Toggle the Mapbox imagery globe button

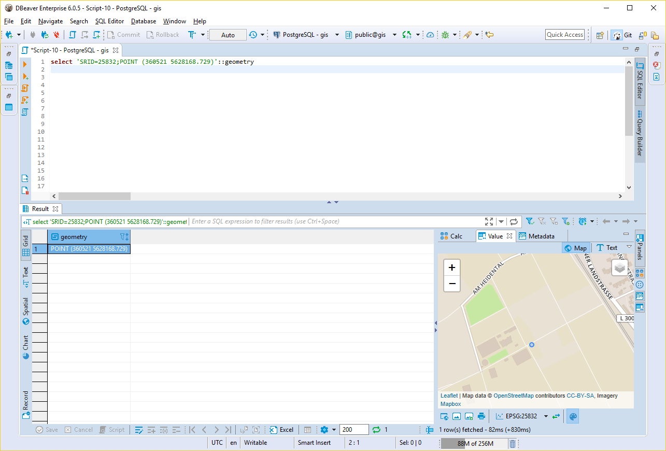pos(573,416)
